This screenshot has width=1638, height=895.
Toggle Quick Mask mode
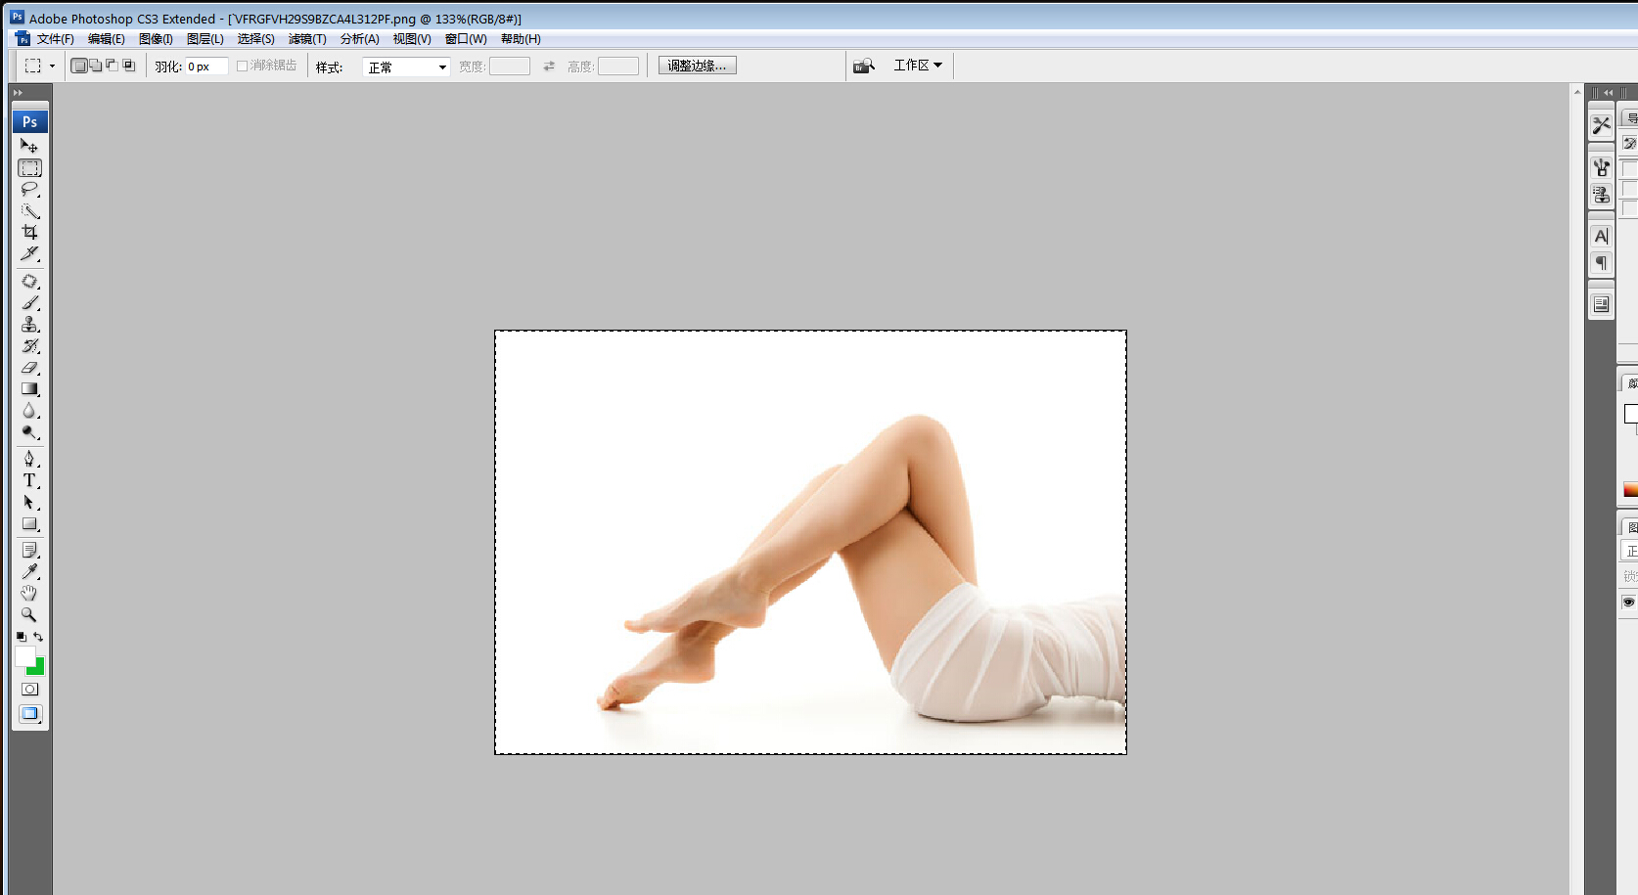pos(29,690)
